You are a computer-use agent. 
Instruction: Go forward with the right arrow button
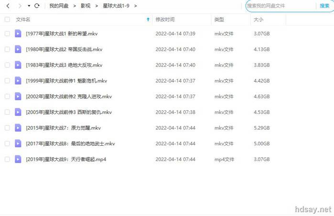click(20, 6)
